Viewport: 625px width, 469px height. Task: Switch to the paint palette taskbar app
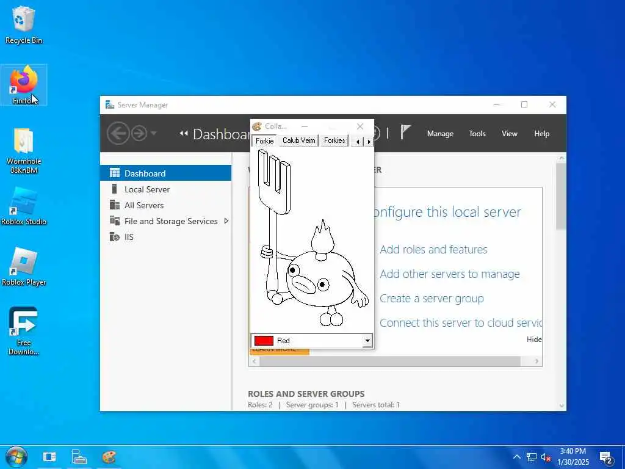[109, 457]
